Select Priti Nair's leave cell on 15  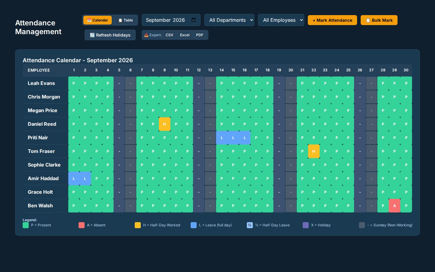233,138
